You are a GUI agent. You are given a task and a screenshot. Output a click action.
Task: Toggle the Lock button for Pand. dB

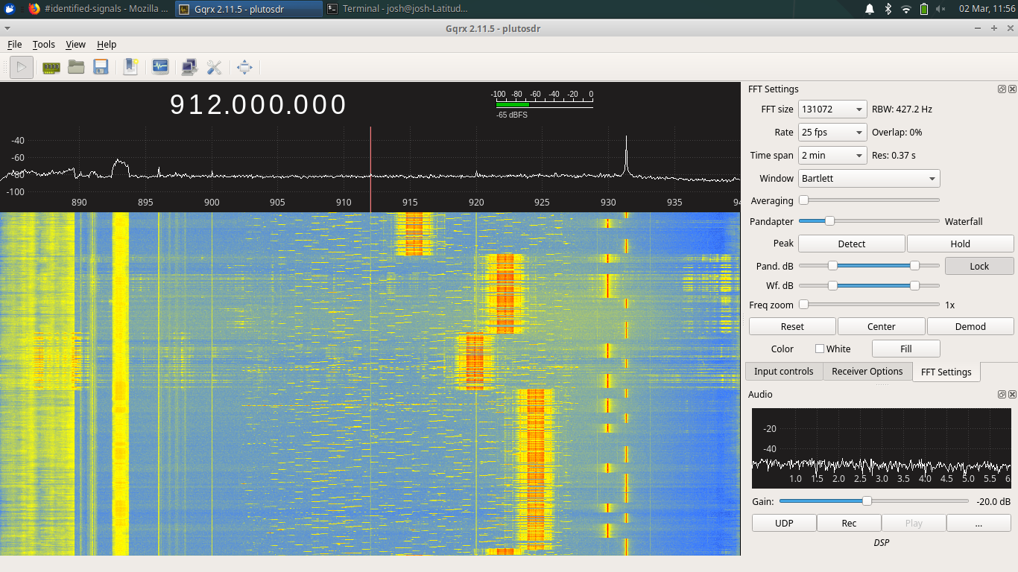click(x=979, y=266)
